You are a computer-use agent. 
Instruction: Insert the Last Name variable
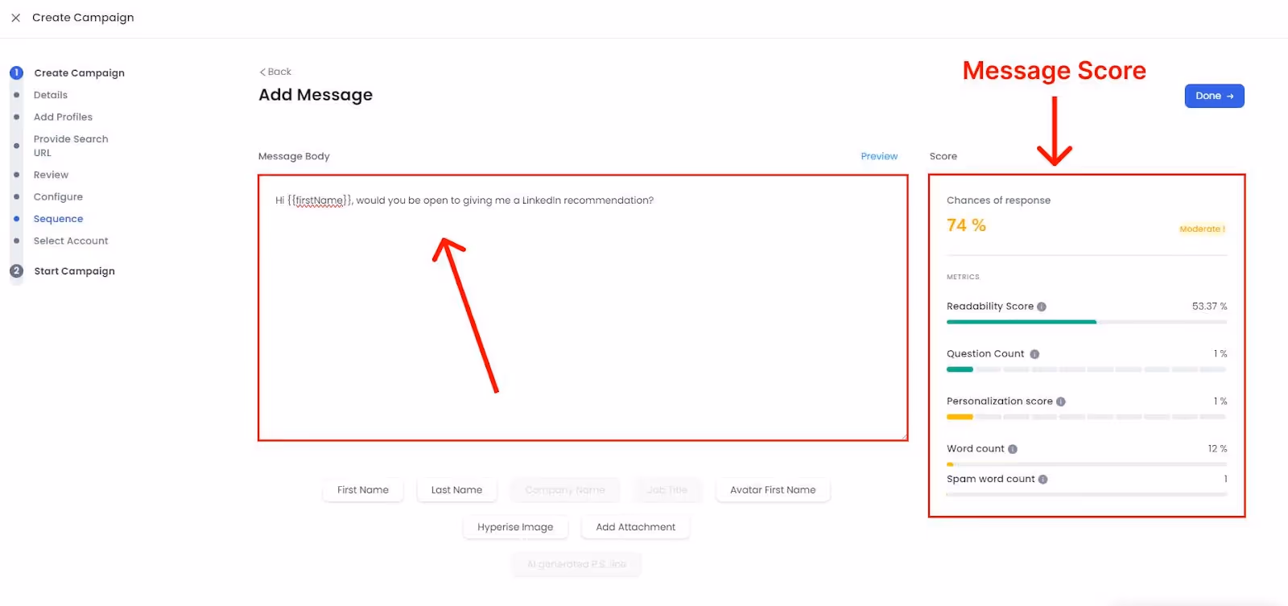point(456,490)
